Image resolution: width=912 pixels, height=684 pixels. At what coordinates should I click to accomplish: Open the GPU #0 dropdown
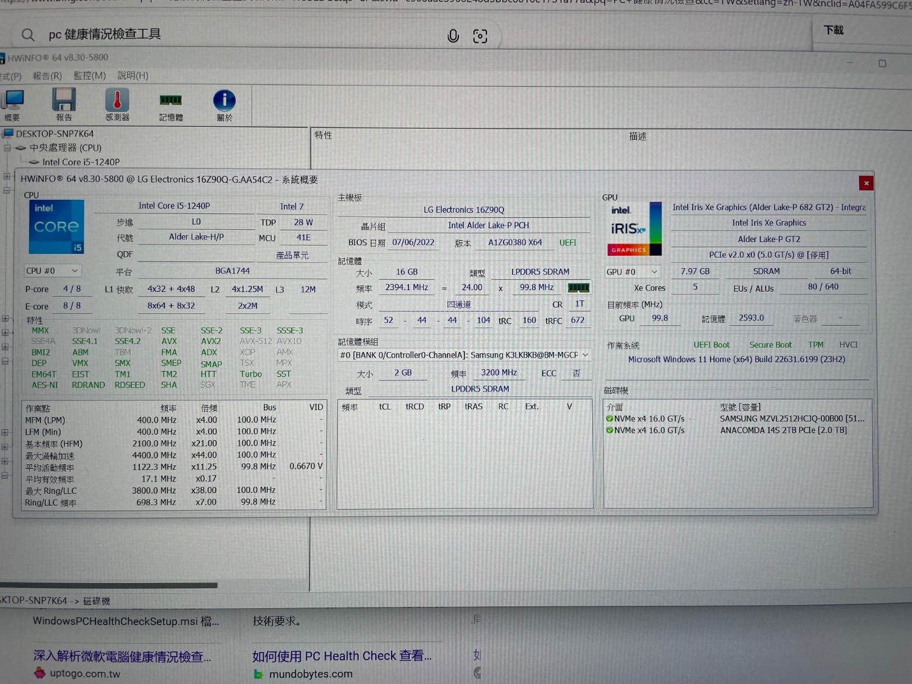(x=632, y=272)
